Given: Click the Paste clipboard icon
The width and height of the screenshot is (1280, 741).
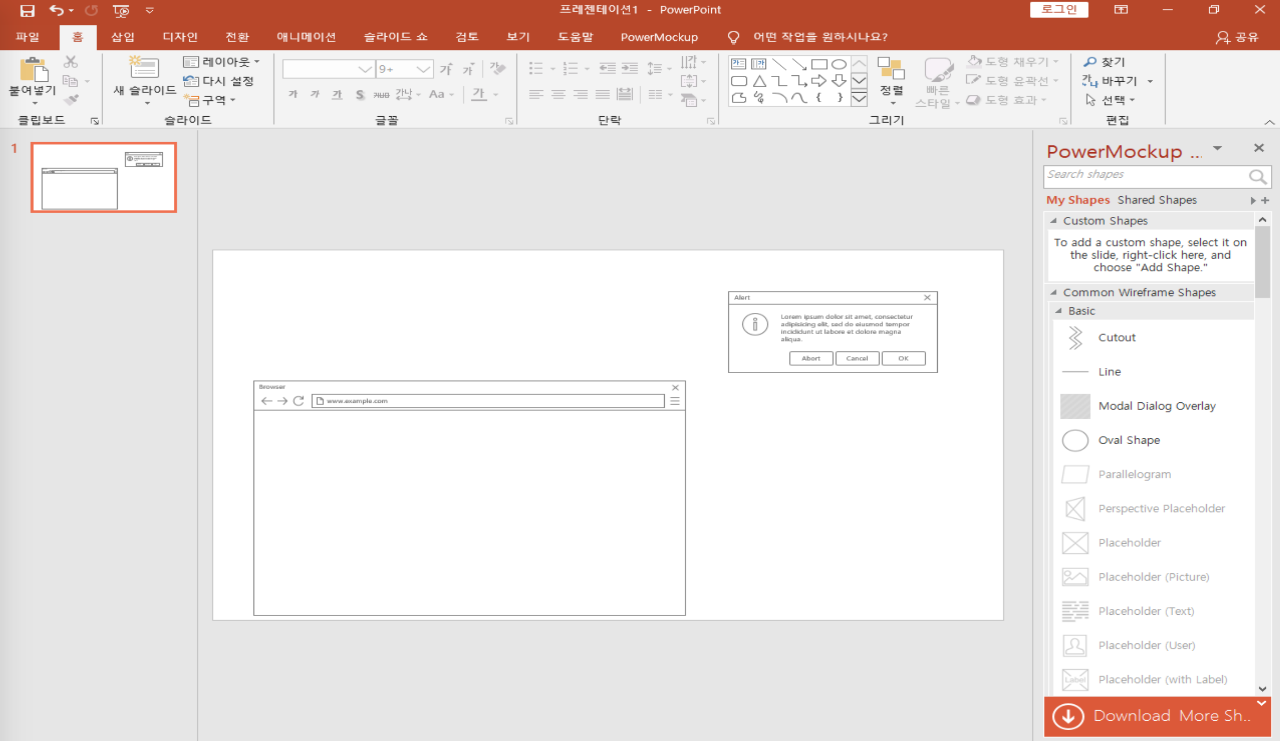Looking at the screenshot, I should click(33, 70).
